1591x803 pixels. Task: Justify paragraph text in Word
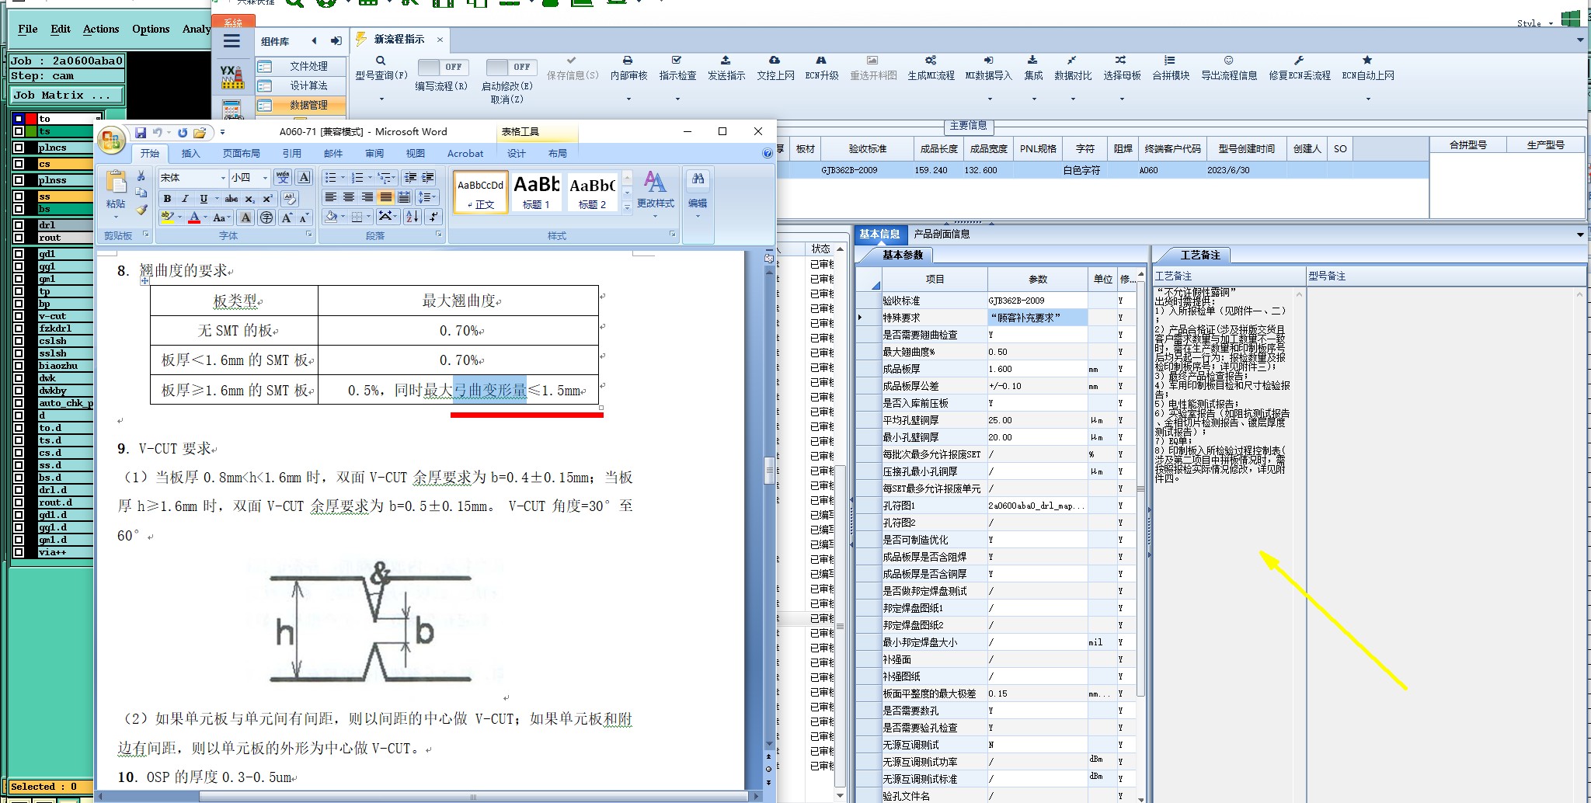[385, 197]
